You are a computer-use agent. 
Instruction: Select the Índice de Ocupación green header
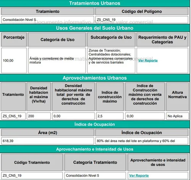click(95, 124)
